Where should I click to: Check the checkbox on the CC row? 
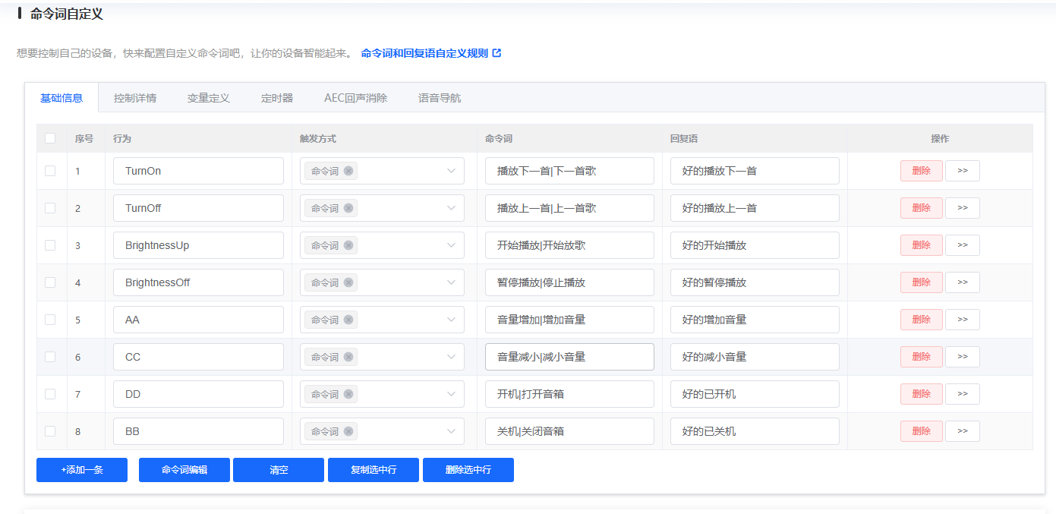51,356
